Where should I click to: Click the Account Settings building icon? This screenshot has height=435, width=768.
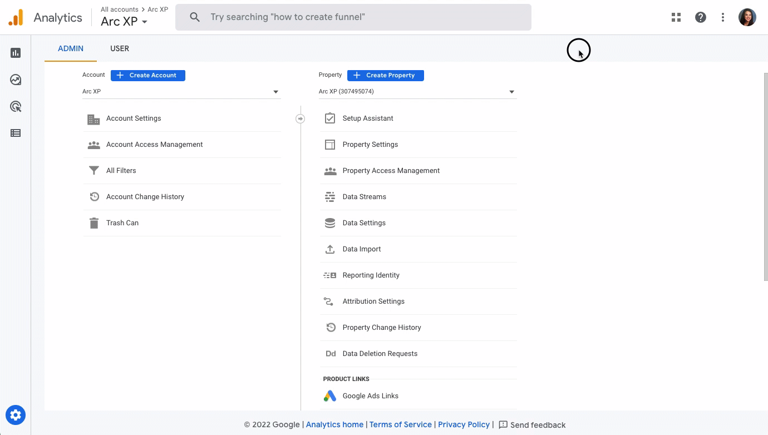click(93, 119)
